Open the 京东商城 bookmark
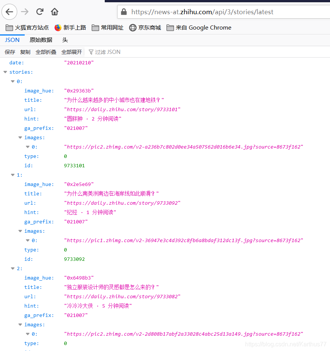This screenshot has width=330, height=351. pos(145,28)
